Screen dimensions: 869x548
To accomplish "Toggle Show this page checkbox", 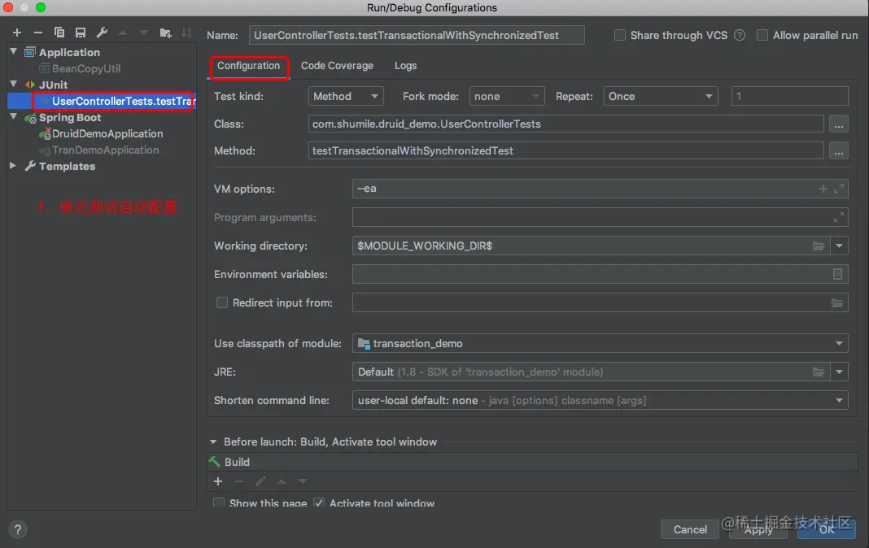I will click(x=219, y=502).
